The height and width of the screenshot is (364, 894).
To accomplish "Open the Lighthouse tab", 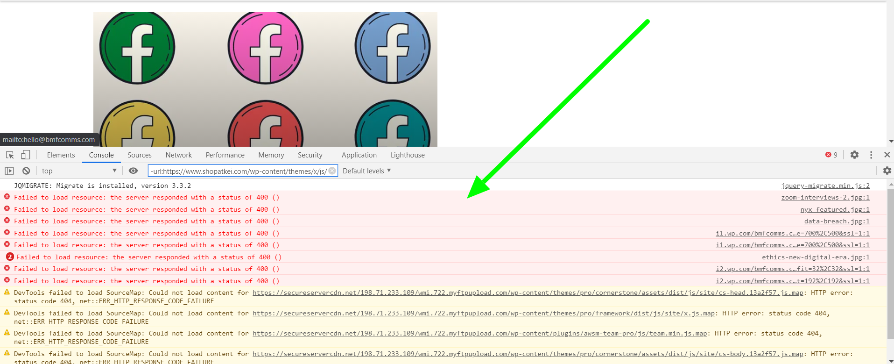I will (x=408, y=155).
